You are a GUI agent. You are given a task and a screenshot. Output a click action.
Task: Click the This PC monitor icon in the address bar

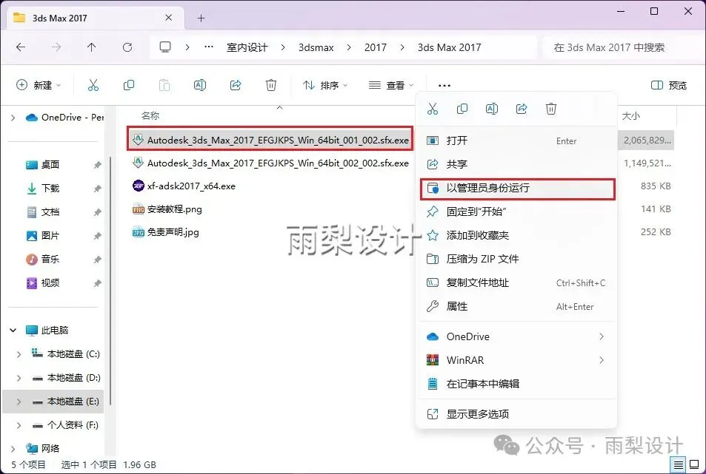tap(165, 47)
